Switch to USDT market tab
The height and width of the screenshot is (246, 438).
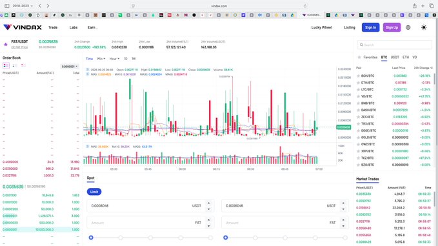pos(395,57)
